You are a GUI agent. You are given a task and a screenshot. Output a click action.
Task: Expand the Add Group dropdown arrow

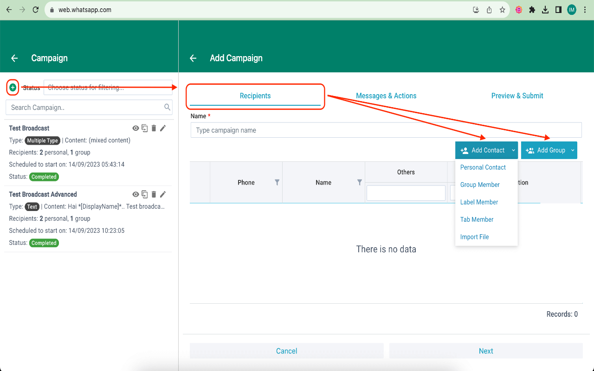pos(573,150)
